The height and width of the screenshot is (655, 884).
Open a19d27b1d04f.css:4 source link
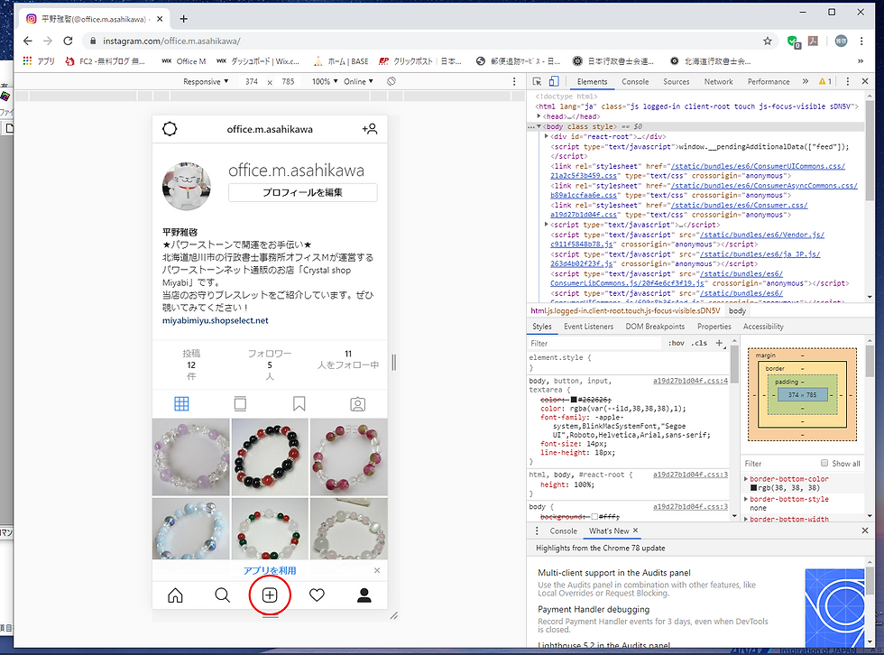[690, 381]
